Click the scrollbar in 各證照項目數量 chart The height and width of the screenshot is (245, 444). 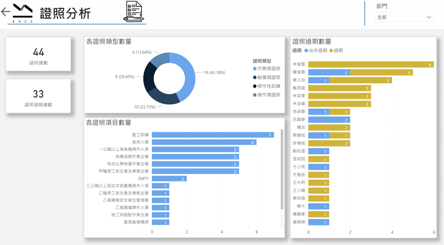tap(282, 170)
